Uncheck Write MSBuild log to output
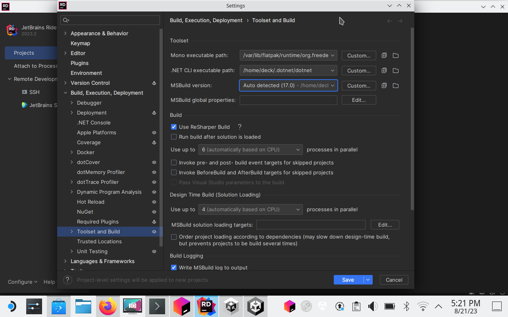The height and width of the screenshot is (317, 508). pos(174,267)
